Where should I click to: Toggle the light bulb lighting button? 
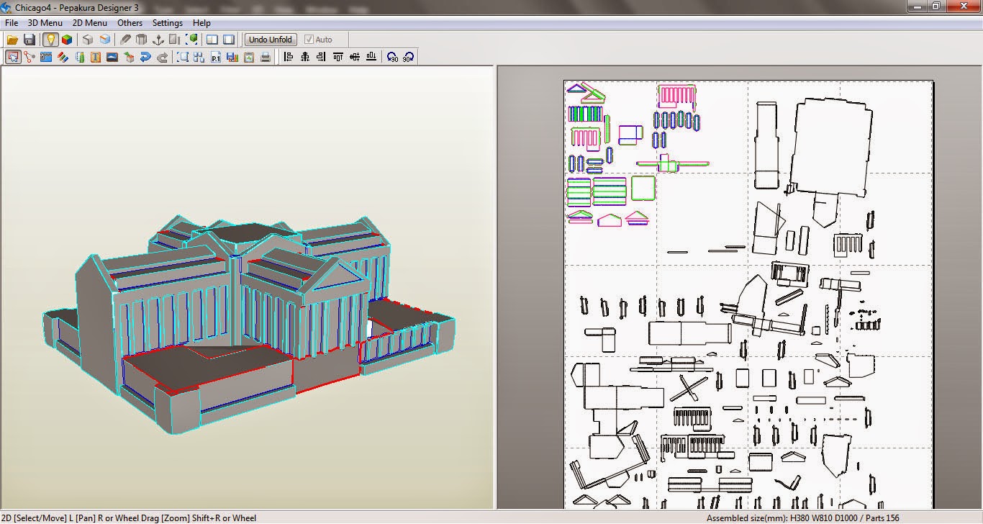[x=50, y=40]
